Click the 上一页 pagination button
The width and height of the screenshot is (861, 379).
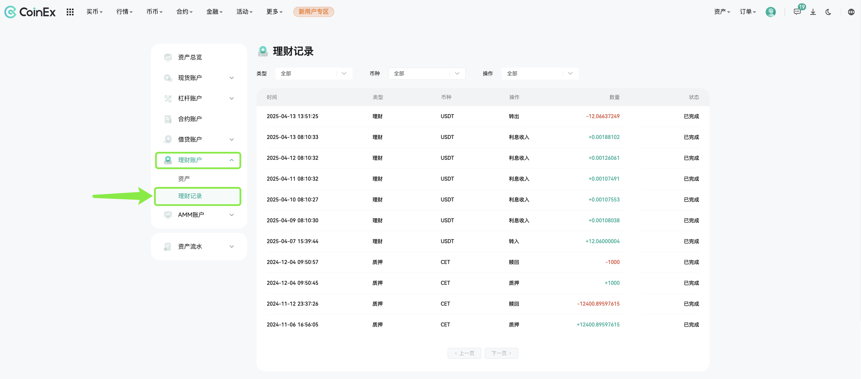tap(464, 353)
